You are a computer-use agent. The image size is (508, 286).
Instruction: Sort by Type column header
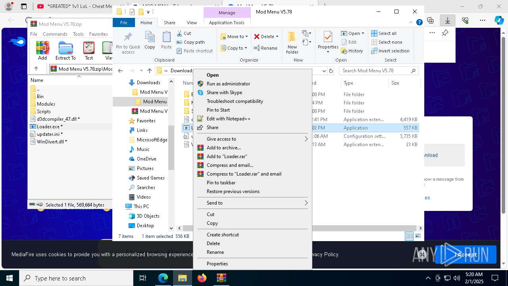click(365, 83)
